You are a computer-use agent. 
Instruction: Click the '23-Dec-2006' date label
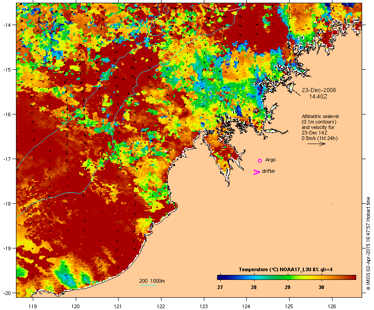pos(319,90)
